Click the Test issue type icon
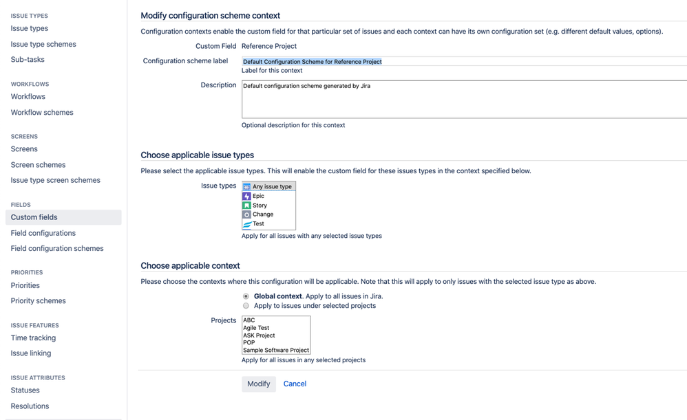 (x=246, y=223)
